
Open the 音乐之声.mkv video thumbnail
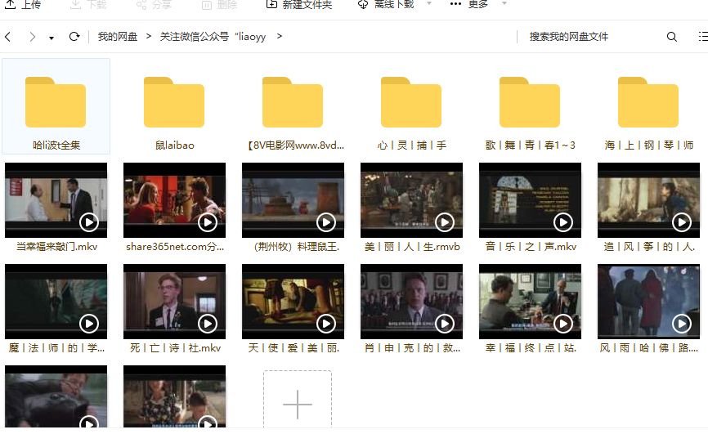pyautogui.click(x=530, y=200)
